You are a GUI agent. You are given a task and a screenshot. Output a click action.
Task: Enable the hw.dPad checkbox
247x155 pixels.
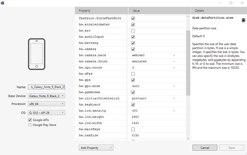click(133, 74)
